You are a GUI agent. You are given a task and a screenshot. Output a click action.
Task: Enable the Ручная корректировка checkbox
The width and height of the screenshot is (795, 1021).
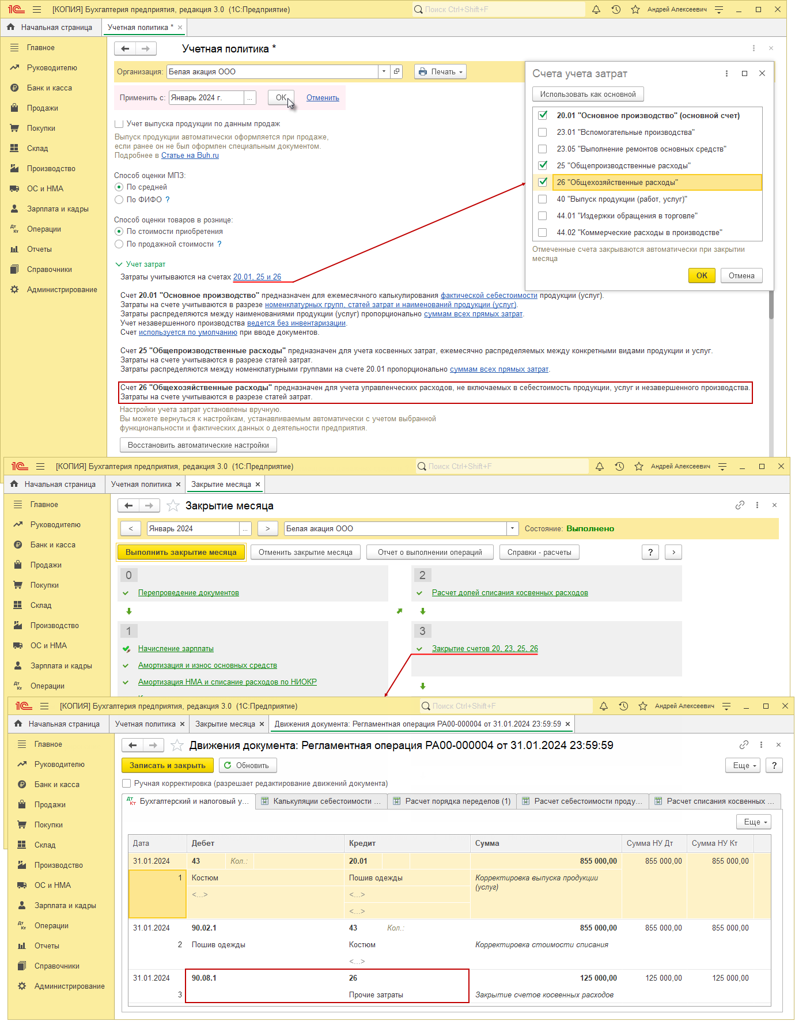tap(127, 784)
